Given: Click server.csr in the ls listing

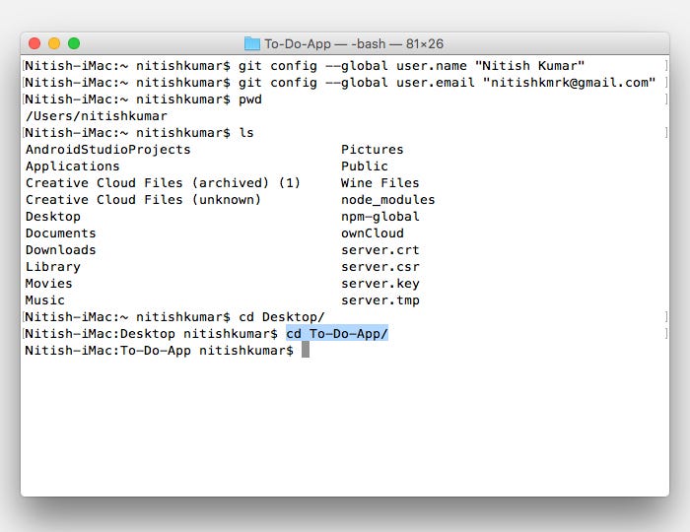Looking at the screenshot, I should (x=379, y=267).
